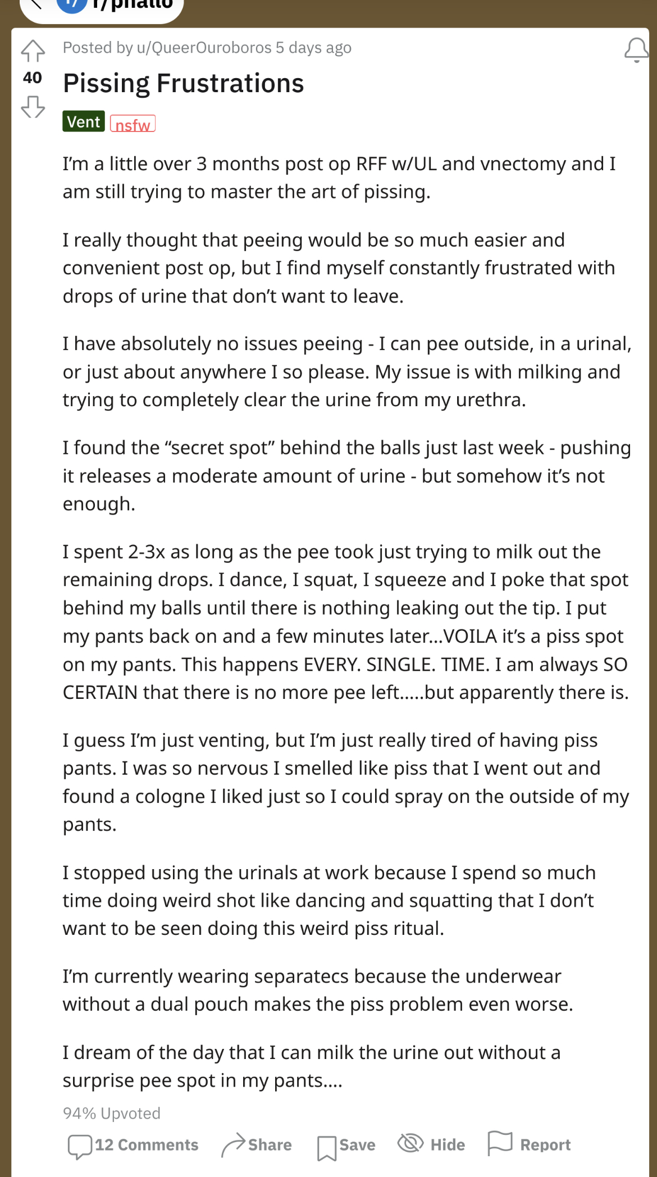657x1177 pixels.
Task: Filter by the Vent flair tag
Action: click(84, 121)
